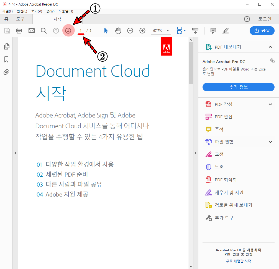Expand the PDF 작성 section
This screenshot has width=279, height=269.
(270, 104)
